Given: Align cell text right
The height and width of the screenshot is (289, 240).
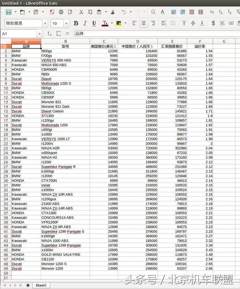Looking at the screenshot, I should [153, 23].
